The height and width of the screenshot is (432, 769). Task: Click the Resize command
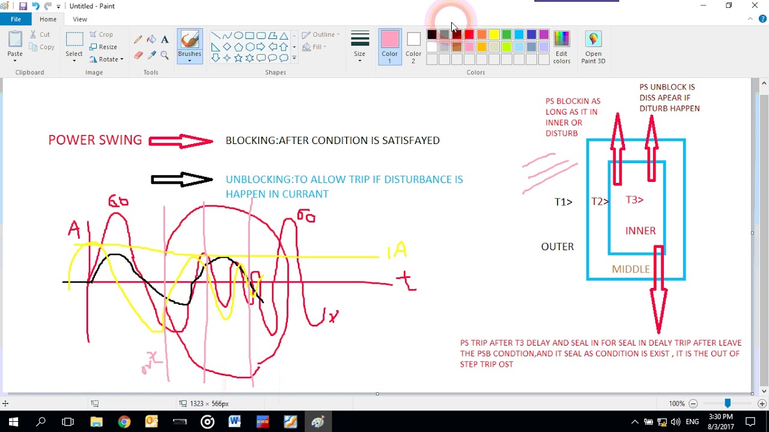tap(103, 47)
